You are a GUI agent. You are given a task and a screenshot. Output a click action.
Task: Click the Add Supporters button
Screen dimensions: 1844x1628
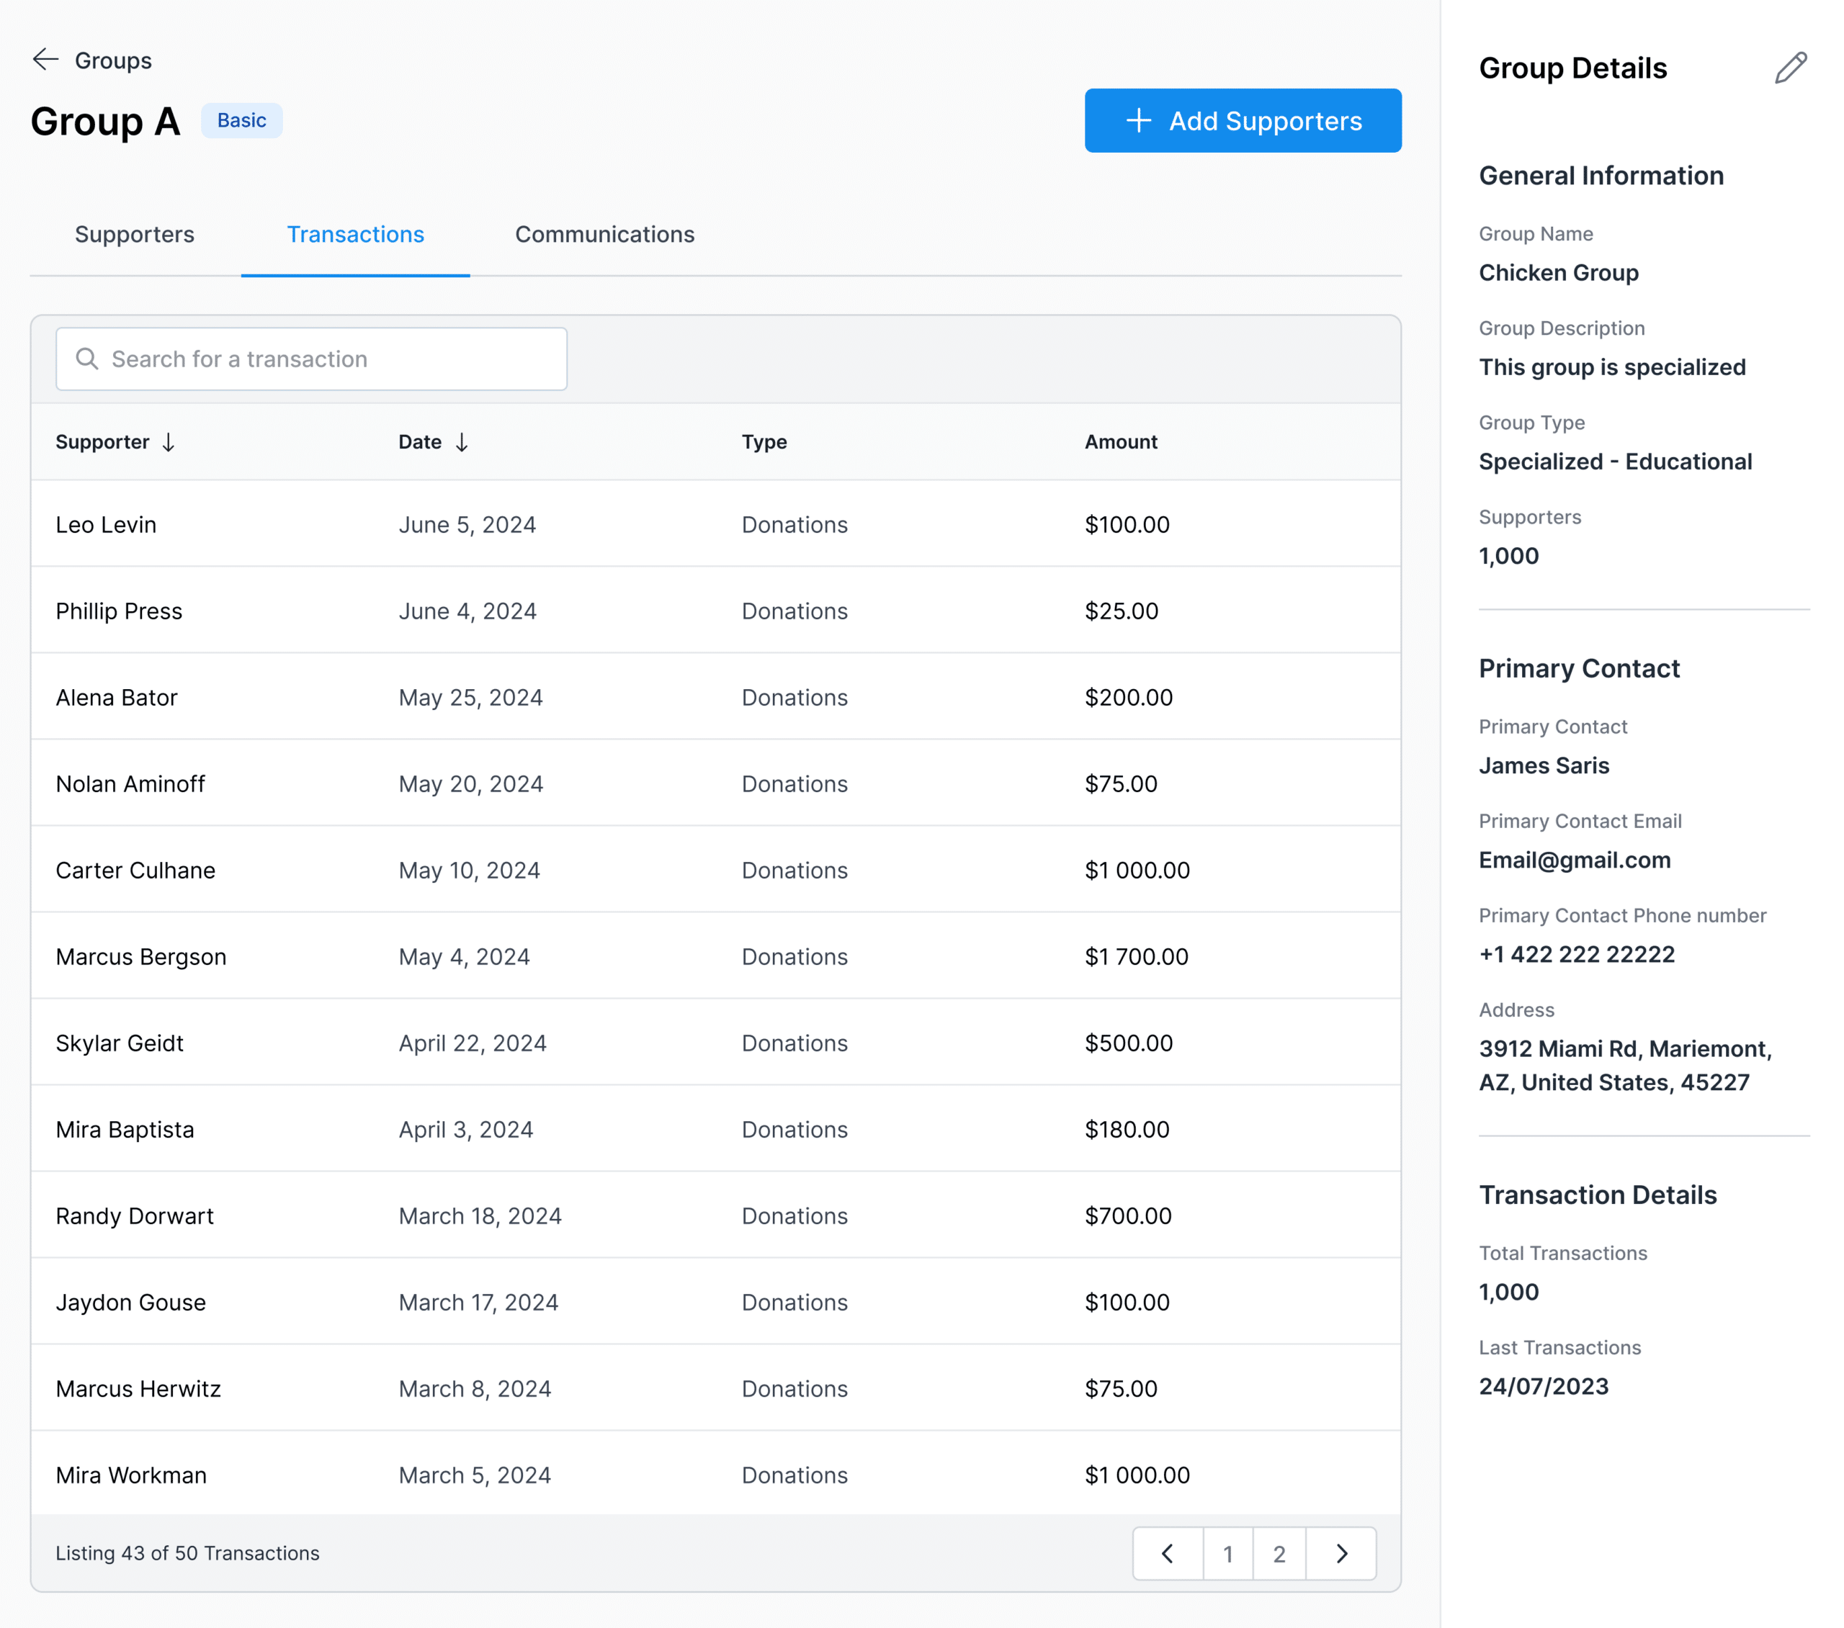[1243, 121]
